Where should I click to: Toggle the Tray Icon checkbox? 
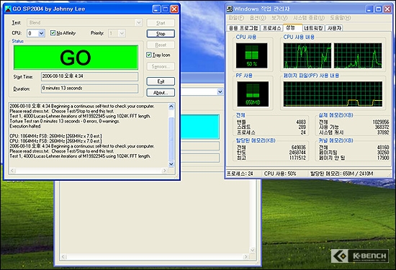click(149, 55)
